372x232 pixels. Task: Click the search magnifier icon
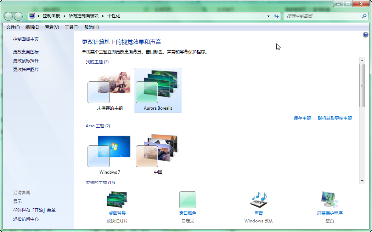(x=364, y=16)
